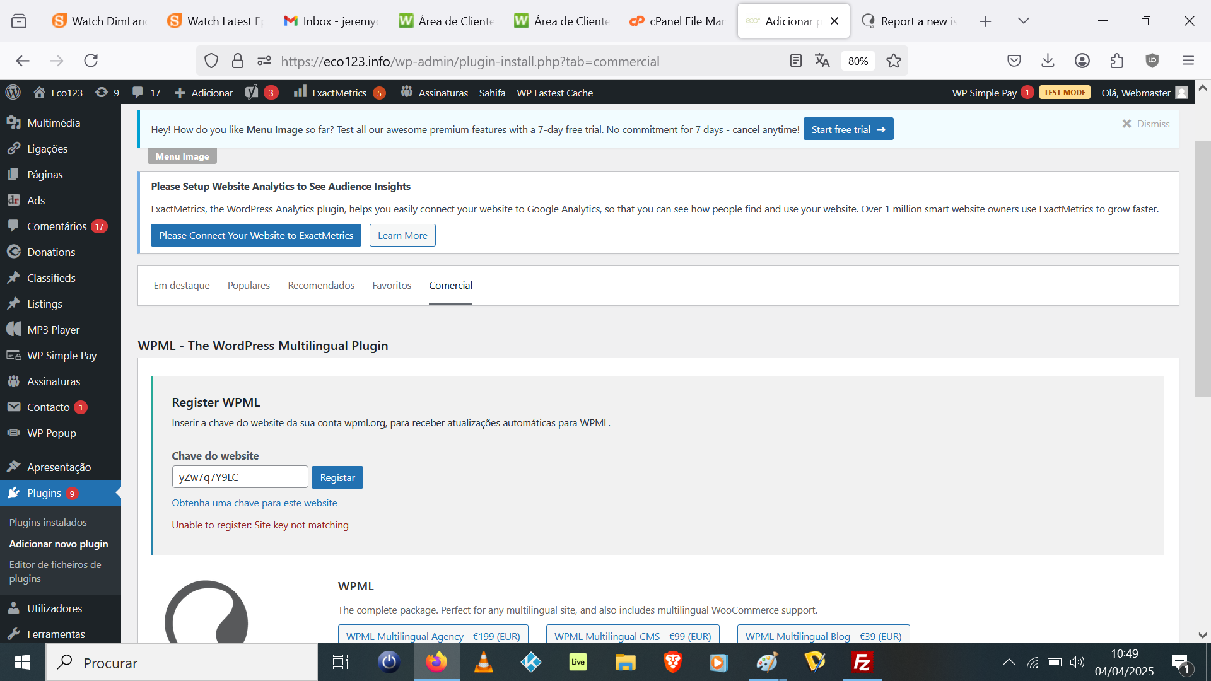Expand the list all tabs dropdown
Viewport: 1211px width, 681px height.
click(x=1023, y=21)
